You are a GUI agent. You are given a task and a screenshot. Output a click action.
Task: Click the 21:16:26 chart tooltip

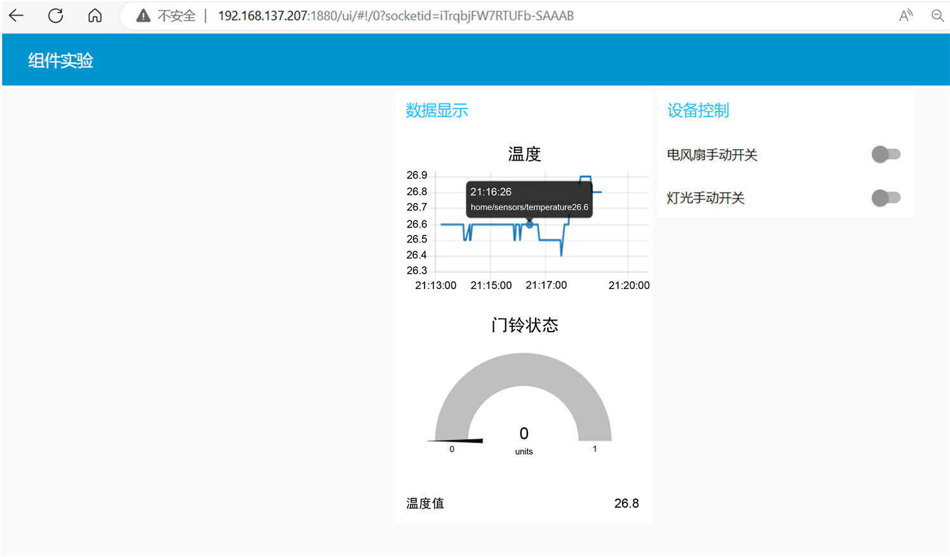point(529,199)
